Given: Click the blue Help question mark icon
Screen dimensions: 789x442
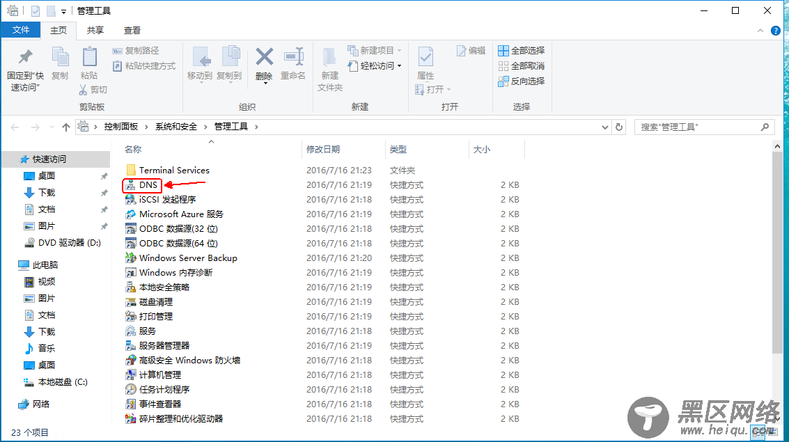Looking at the screenshot, I should coord(775,31).
